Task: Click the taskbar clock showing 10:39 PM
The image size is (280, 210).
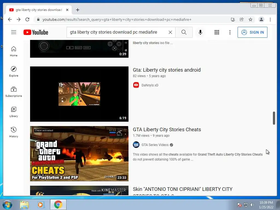Action: pos(266,205)
